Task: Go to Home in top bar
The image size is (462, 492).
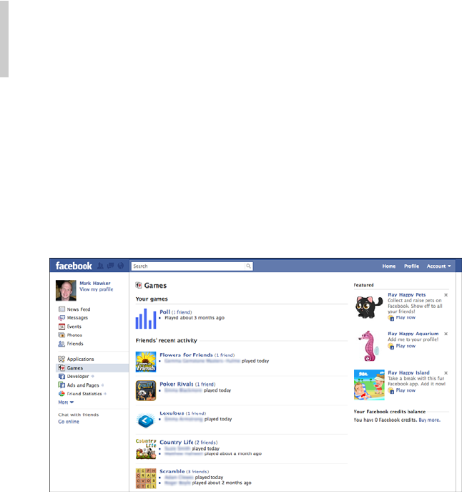Action: pyautogui.click(x=388, y=266)
